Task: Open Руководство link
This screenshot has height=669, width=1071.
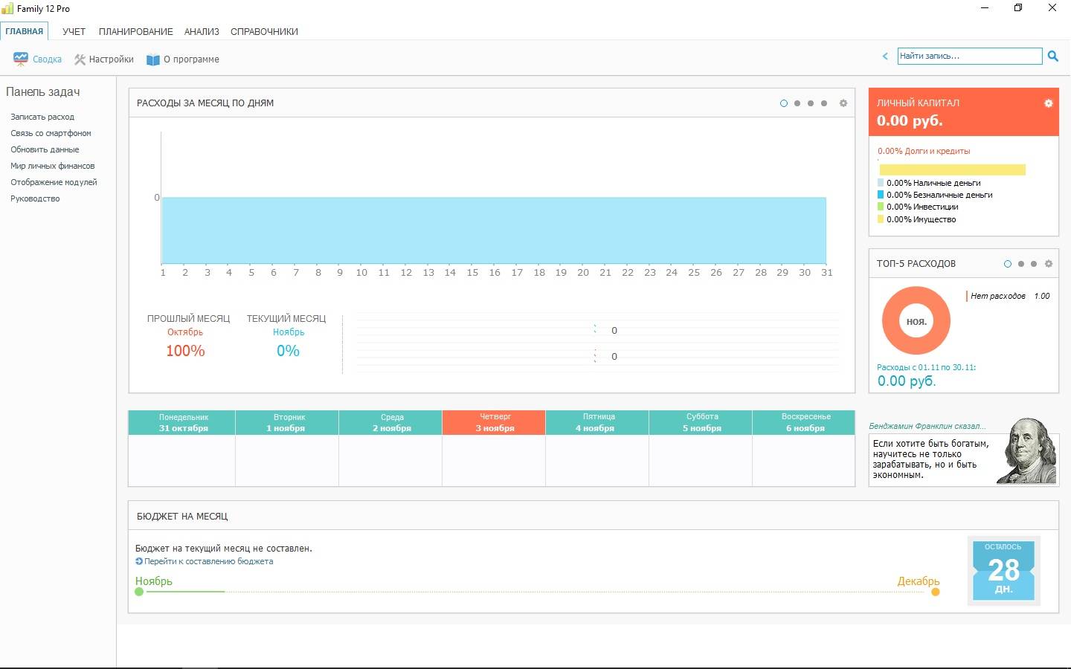Action: click(35, 198)
